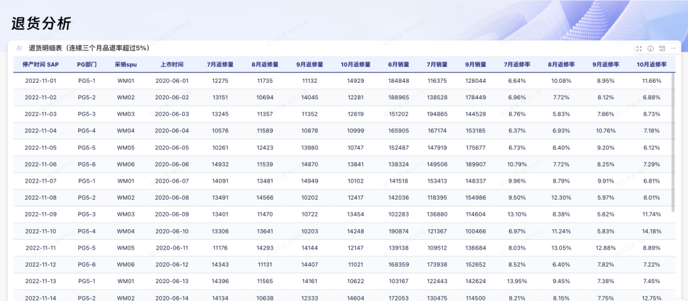Select the value 14248

click(x=356, y=231)
